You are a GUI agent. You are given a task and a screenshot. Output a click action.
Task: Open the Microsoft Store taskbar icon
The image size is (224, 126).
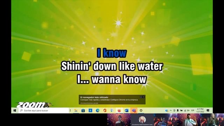point(83,111)
